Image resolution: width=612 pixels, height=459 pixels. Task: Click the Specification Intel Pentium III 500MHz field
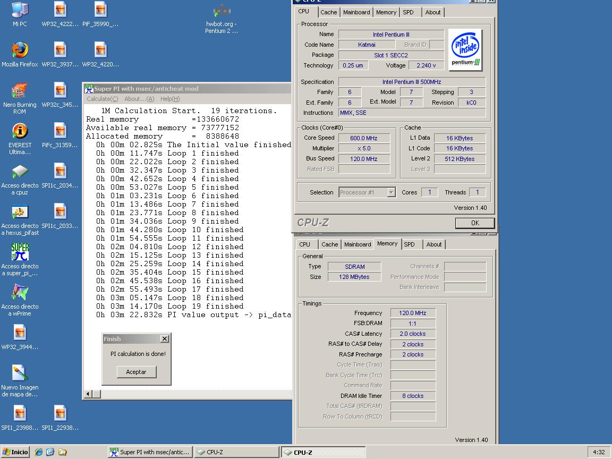pos(412,82)
